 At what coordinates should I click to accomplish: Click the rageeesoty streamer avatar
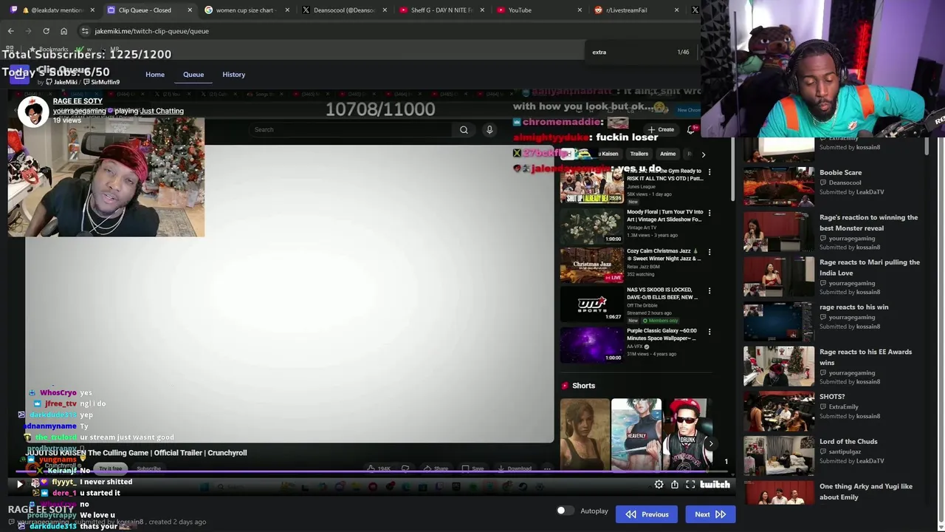[32, 112]
